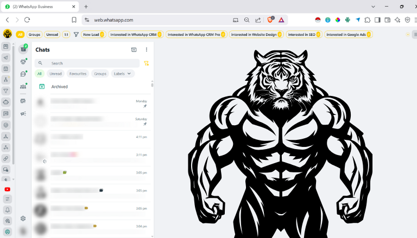Open the chat timestamped 3:04 pm

[92, 228]
